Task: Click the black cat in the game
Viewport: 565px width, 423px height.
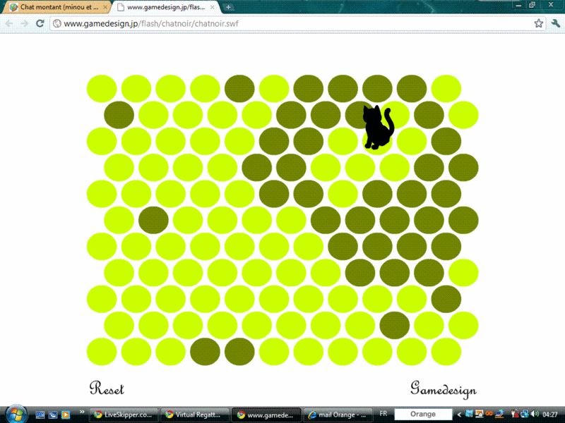Action: point(378,127)
